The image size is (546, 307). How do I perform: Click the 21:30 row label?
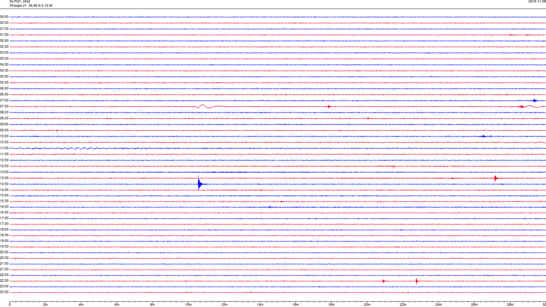click(x=4, y=269)
